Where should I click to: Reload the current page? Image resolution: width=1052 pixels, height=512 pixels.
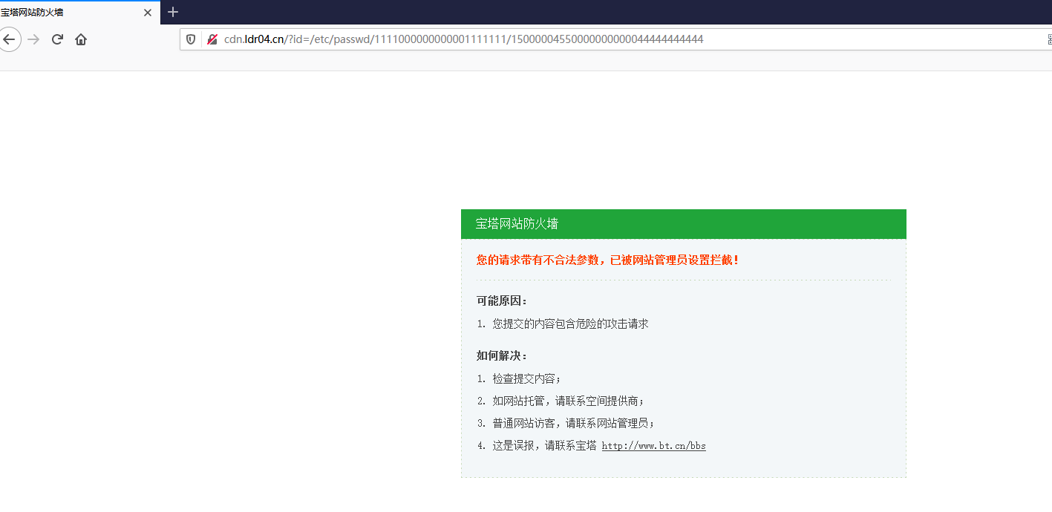coord(57,39)
